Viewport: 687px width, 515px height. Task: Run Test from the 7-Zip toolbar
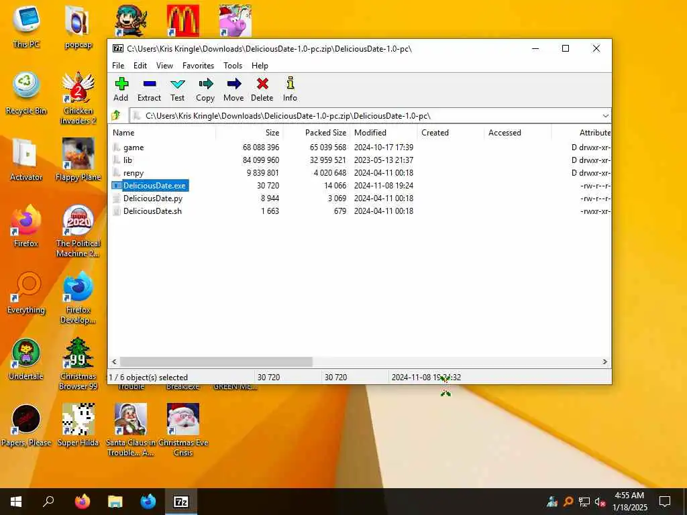point(177,90)
